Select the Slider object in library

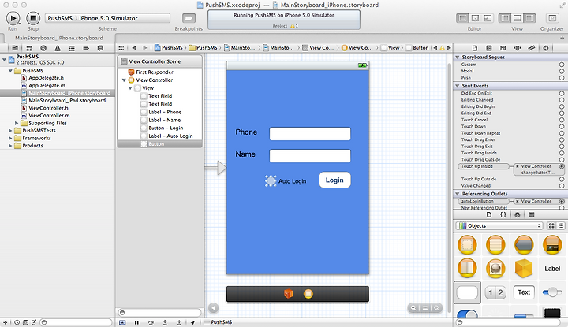click(552, 292)
